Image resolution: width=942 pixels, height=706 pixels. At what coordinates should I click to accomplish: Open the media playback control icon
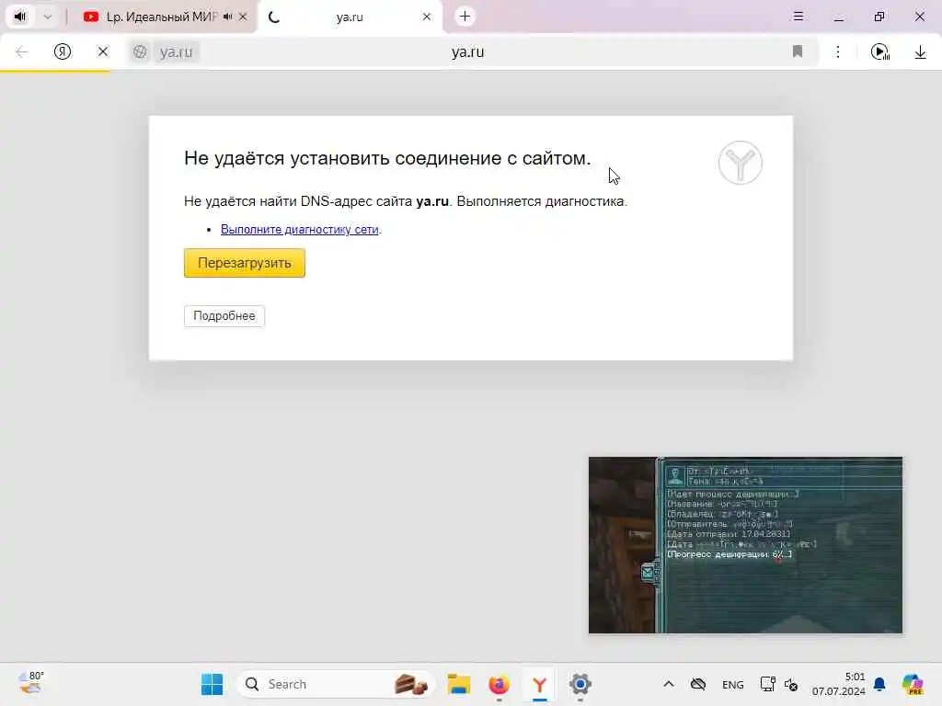pyautogui.click(x=880, y=51)
